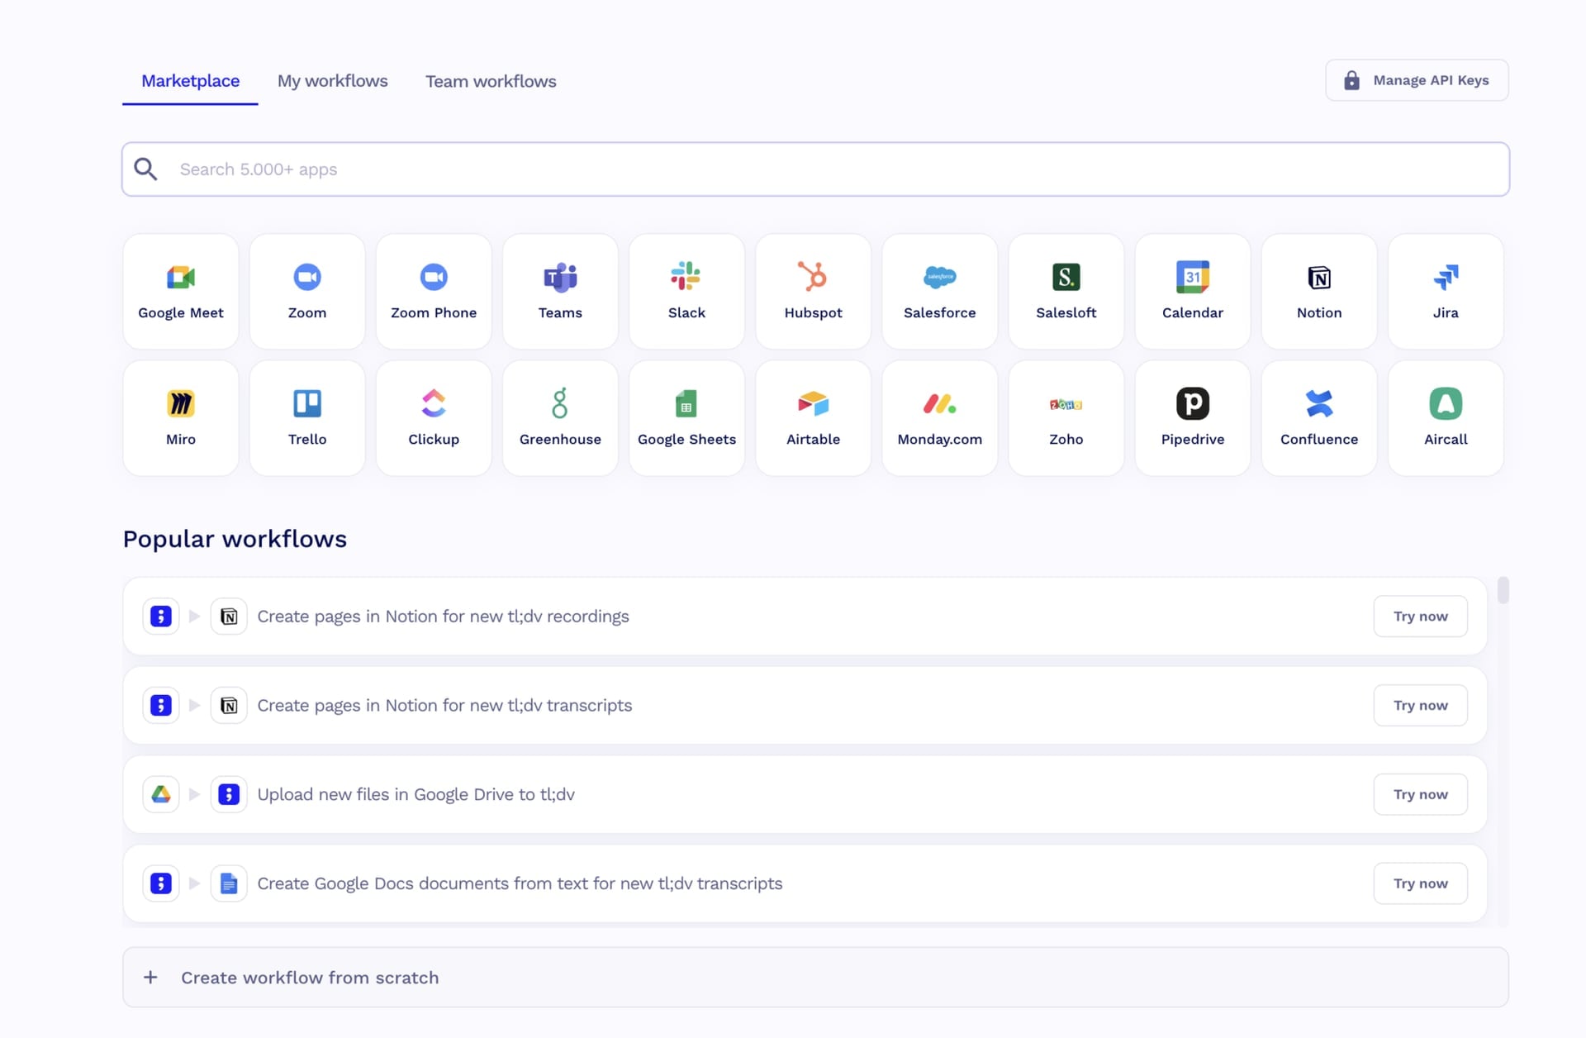The height and width of the screenshot is (1038, 1586).
Task: Try now for Google Docs transcripts workflow
Action: pyautogui.click(x=1420, y=883)
